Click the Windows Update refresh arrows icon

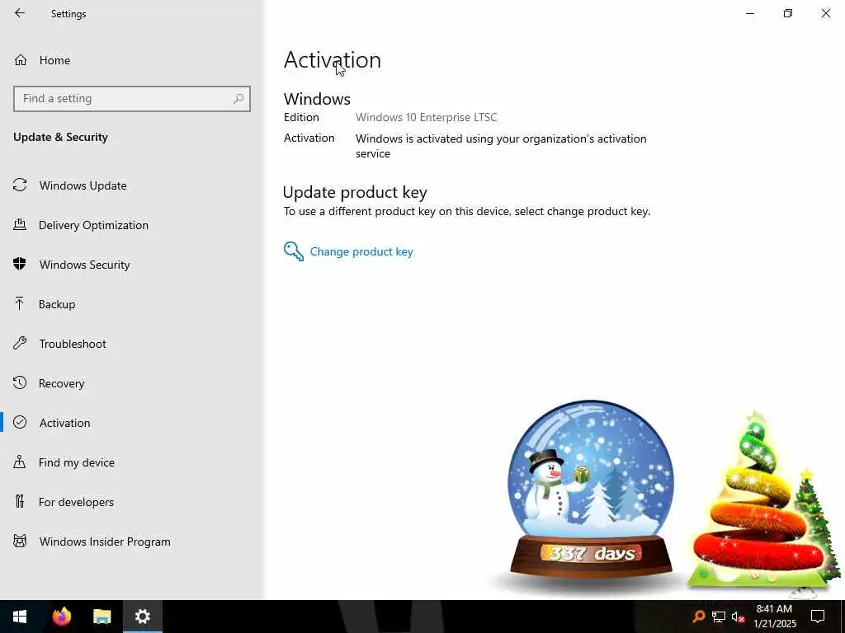(x=20, y=185)
